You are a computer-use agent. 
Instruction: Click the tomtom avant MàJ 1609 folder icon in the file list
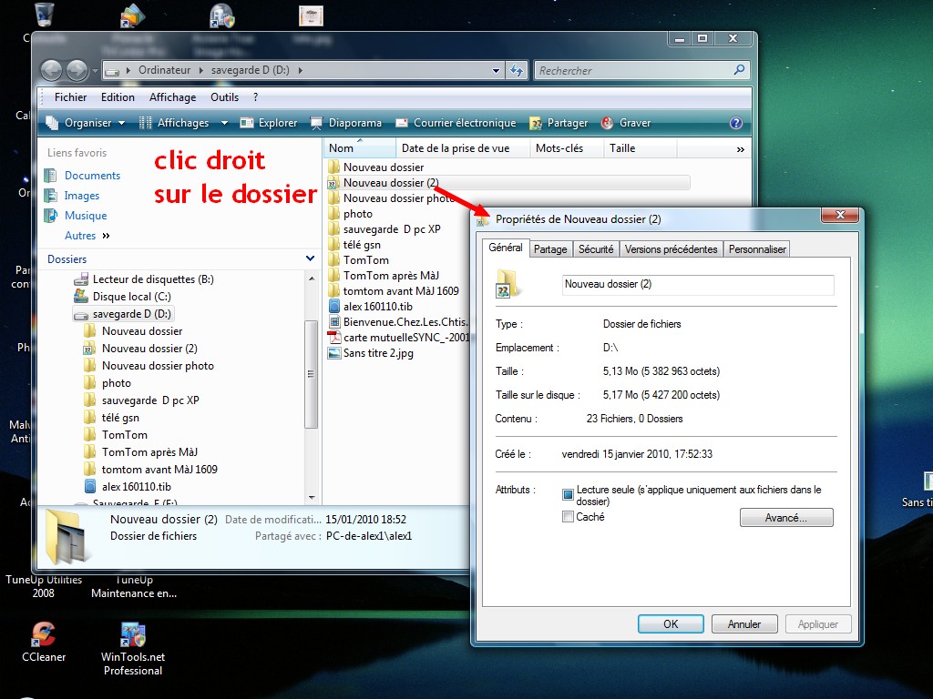(x=333, y=290)
